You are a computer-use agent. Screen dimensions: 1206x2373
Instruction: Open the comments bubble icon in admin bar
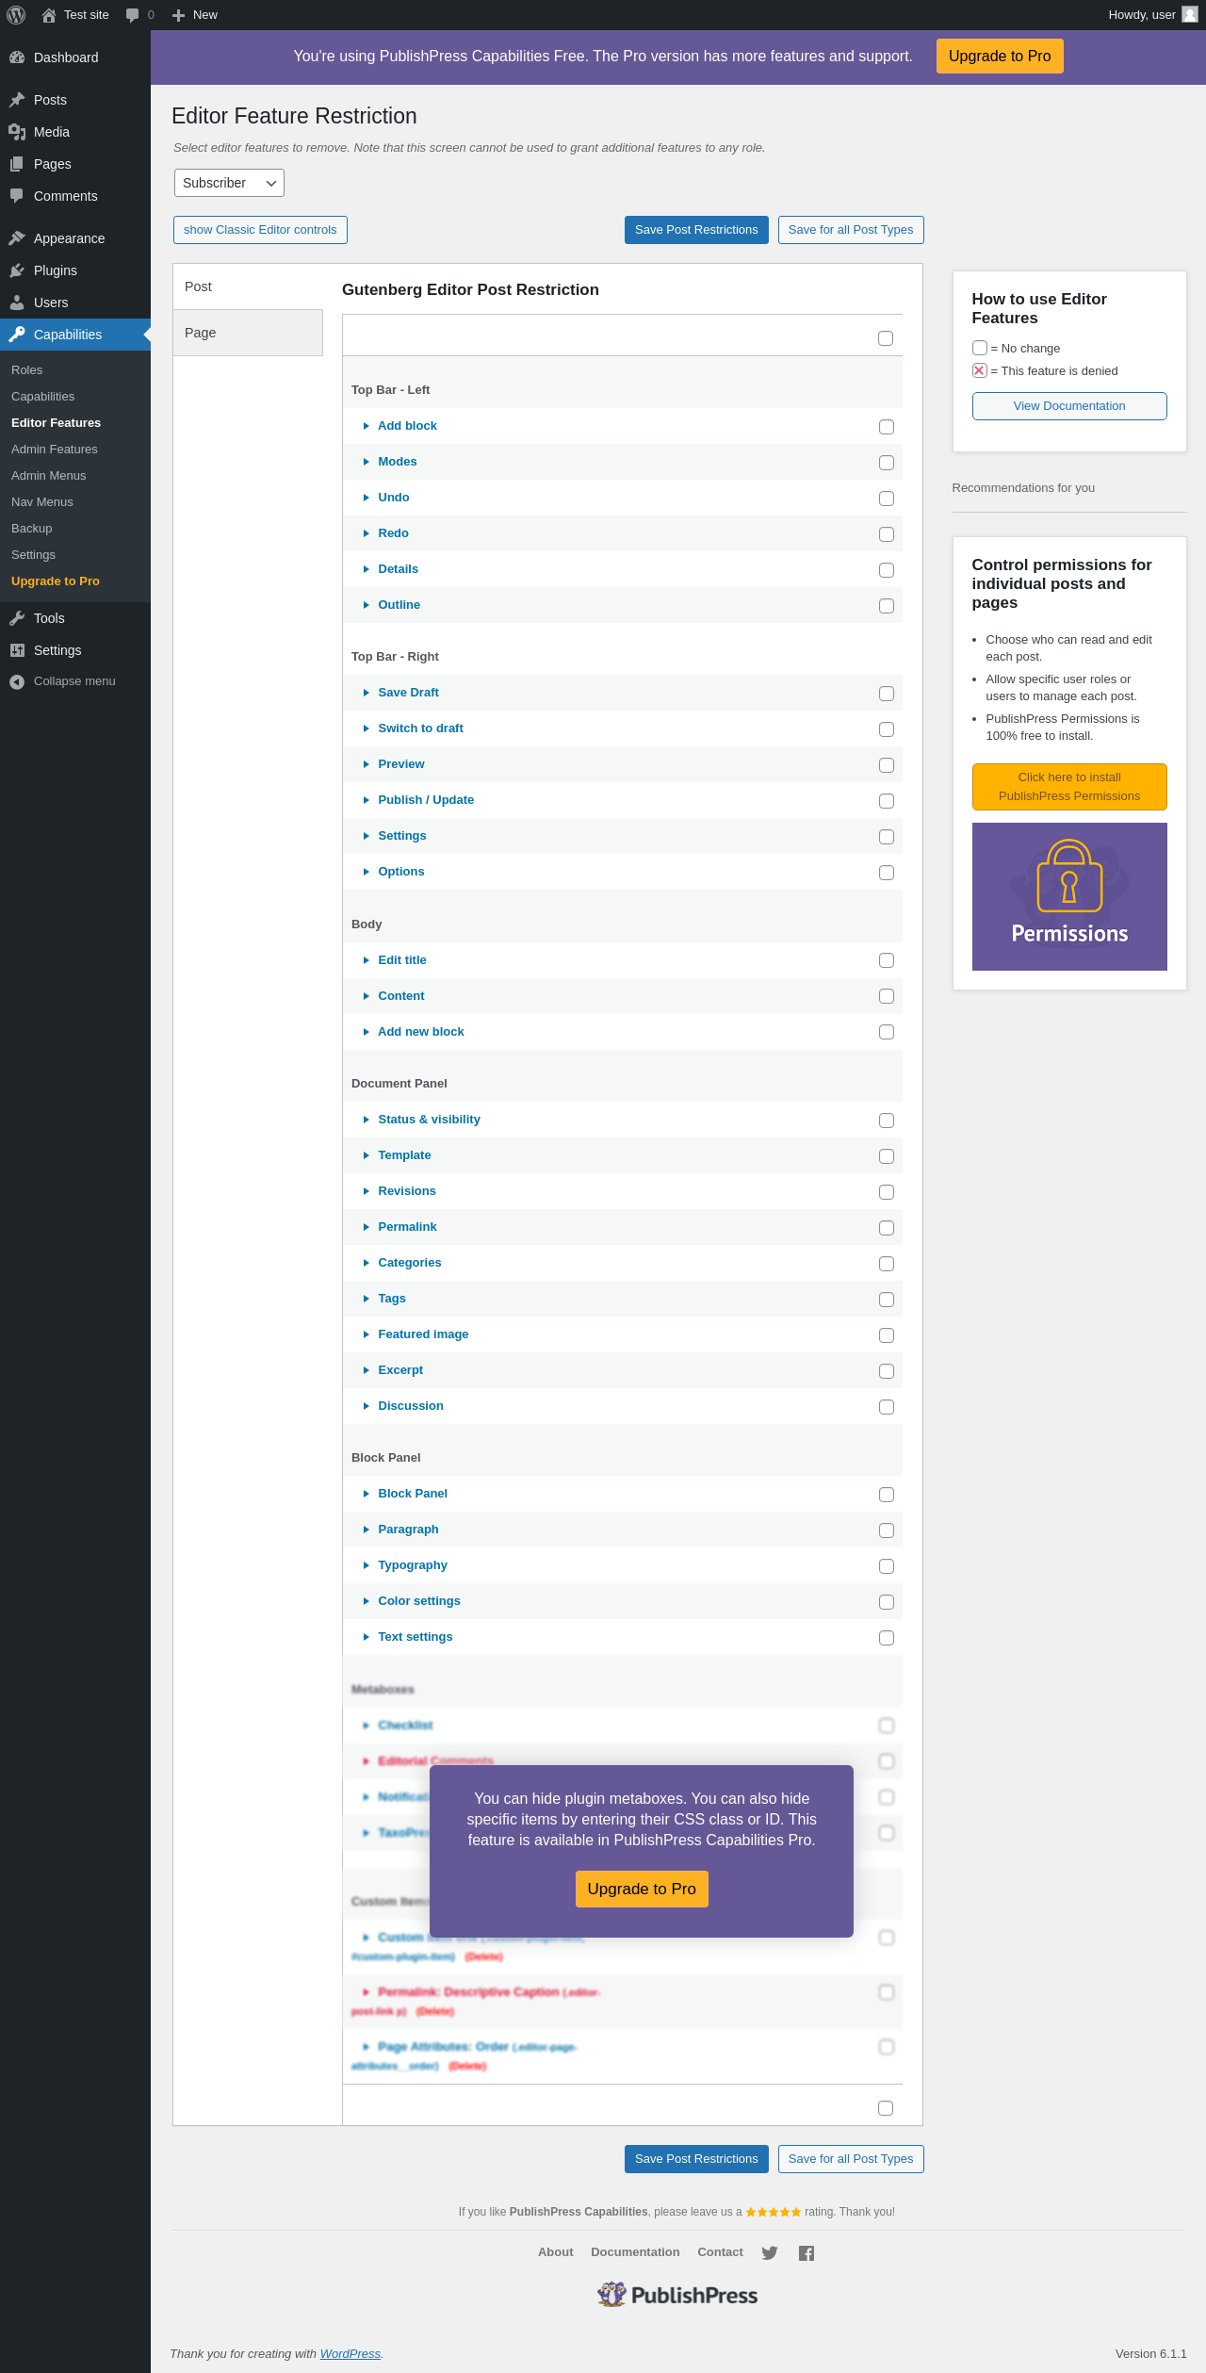132,15
